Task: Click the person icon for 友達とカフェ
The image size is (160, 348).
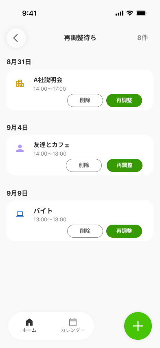Action: (x=20, y=148)
